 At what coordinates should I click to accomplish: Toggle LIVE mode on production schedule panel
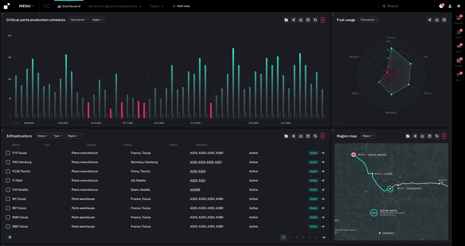pos(323,20)
